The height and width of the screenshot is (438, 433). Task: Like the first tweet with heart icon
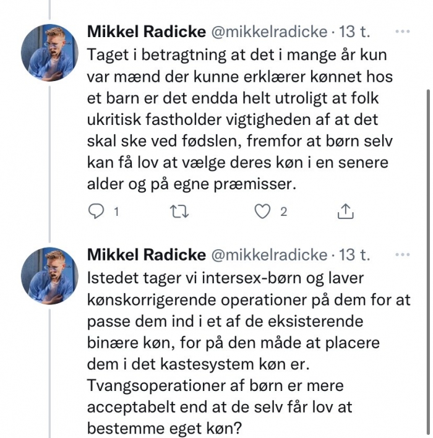point(263,211)
